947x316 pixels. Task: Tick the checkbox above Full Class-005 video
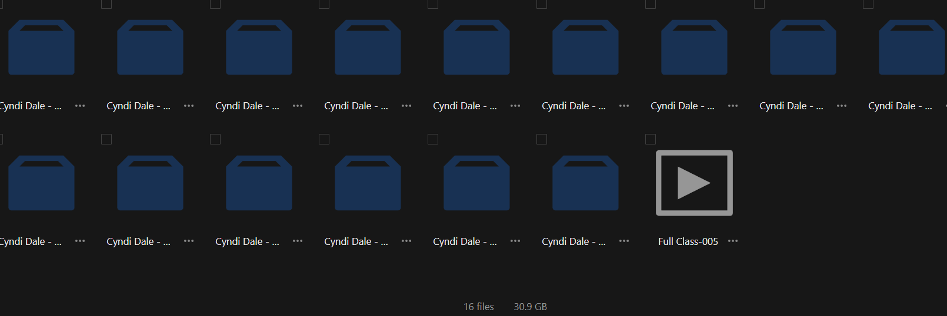tap(651, 139)
